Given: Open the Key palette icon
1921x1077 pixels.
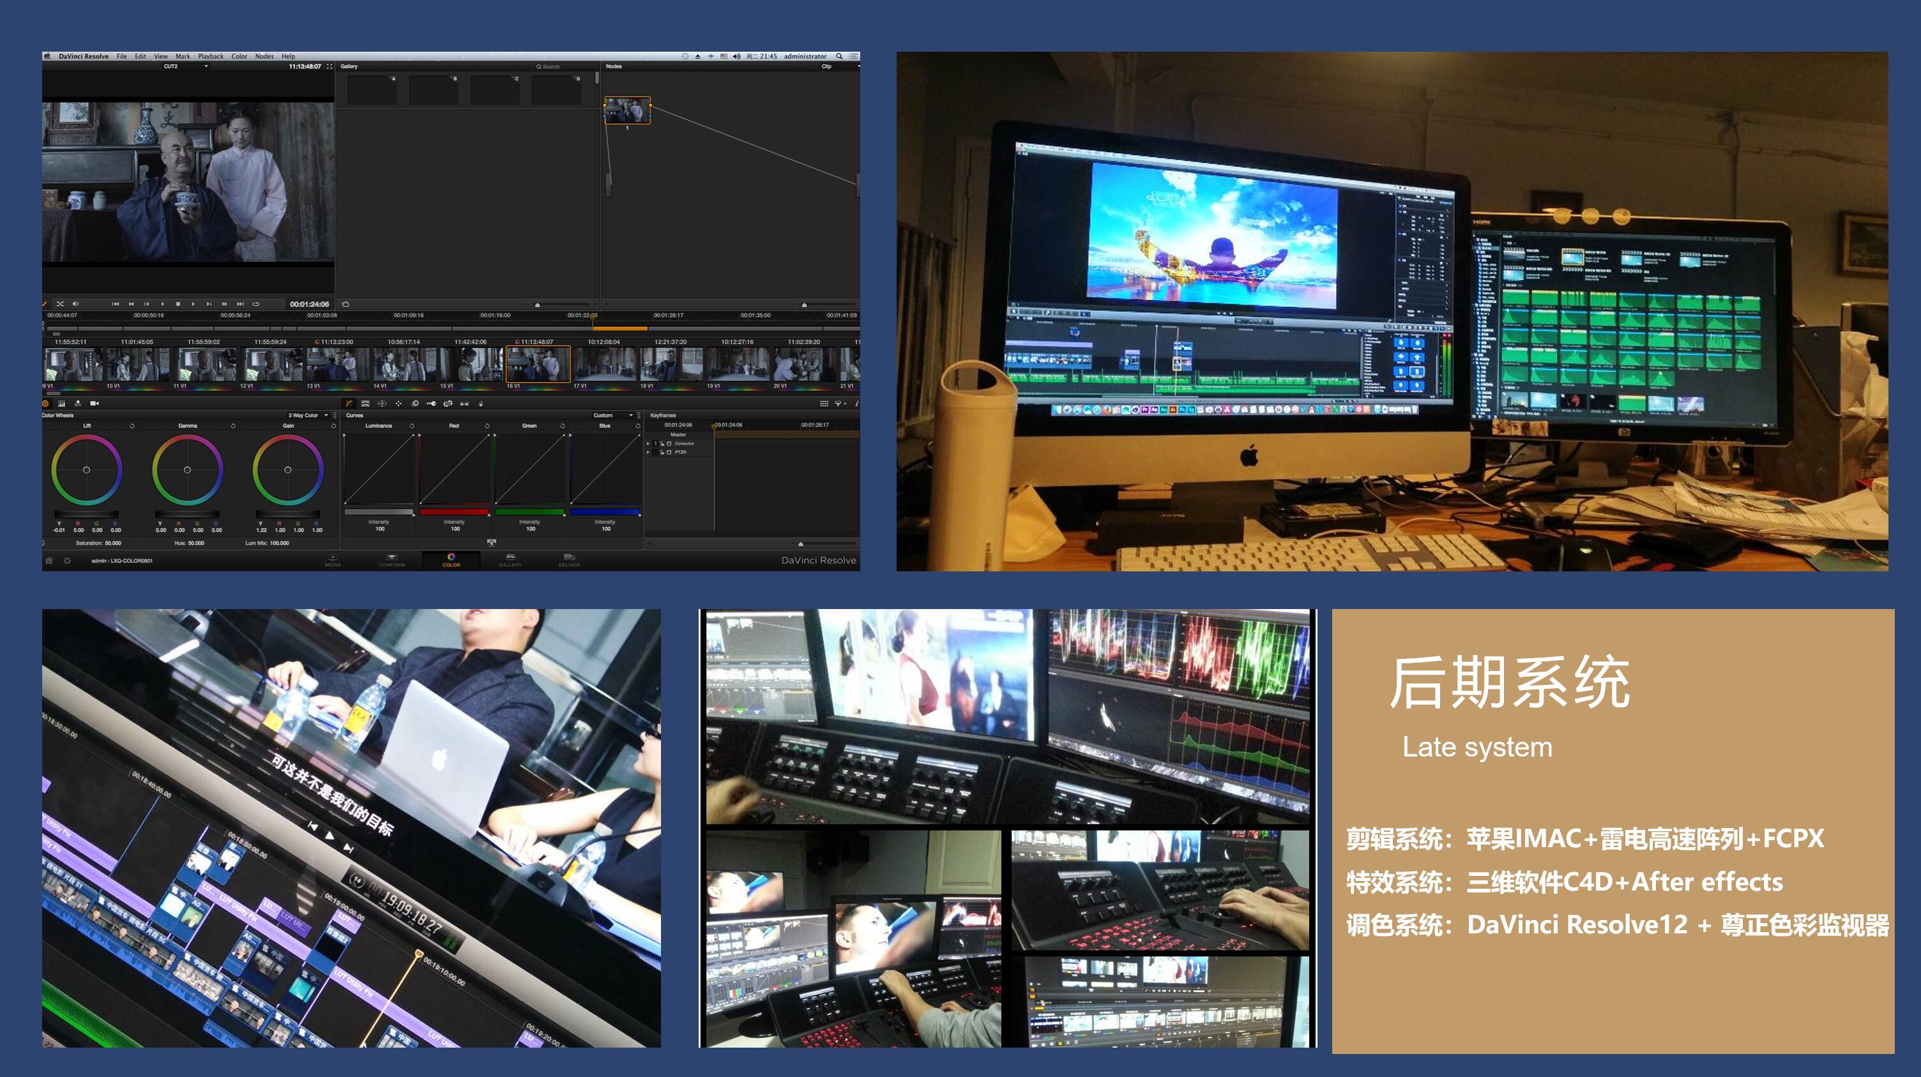Looking at the screenshot, I should [x=432, y=404].
